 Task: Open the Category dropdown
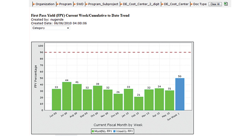click(50, 28)
